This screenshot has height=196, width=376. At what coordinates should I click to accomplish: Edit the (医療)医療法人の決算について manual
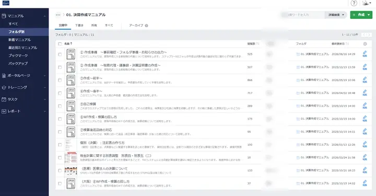(365, 170)
